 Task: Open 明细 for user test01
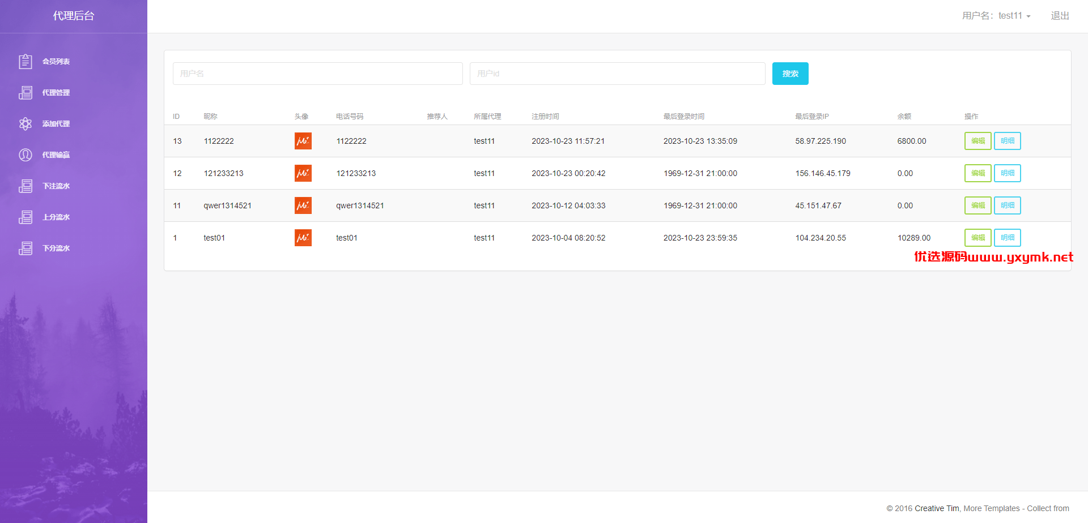[1007, 238]
